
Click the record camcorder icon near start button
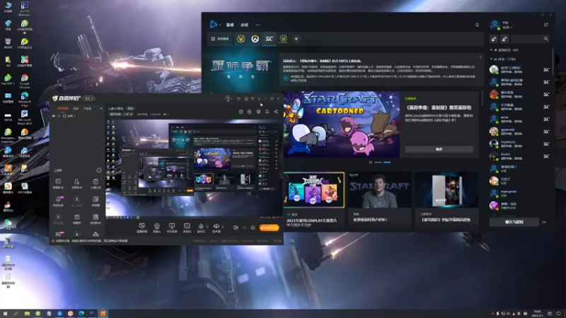pos(236,228)
